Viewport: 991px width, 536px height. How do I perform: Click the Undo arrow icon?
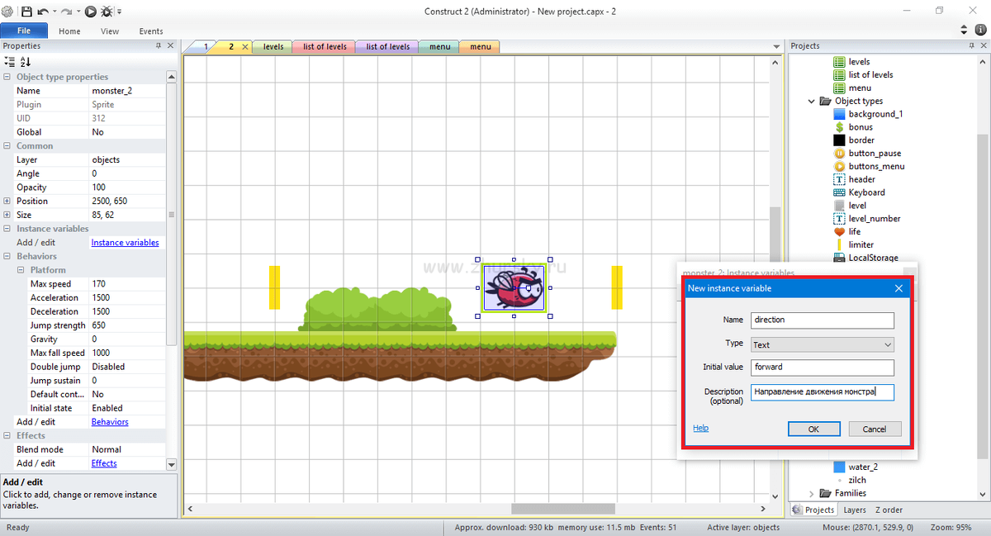(x=42, y=12)
